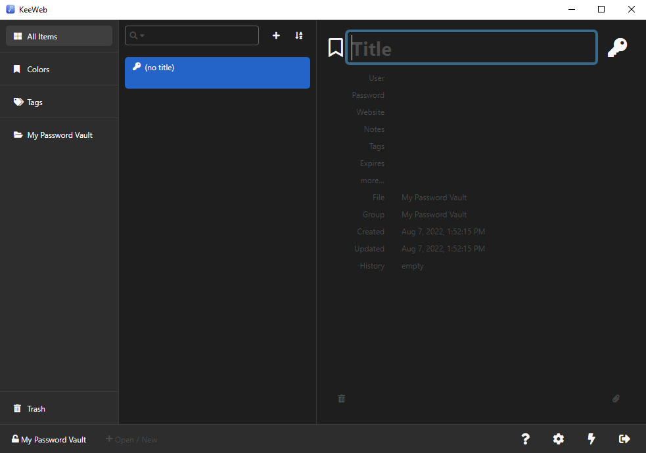646x453 pixels.
Task: Open KeeWeb help via question mark icon
Action: pyautogui.click(x=525, y=439)
